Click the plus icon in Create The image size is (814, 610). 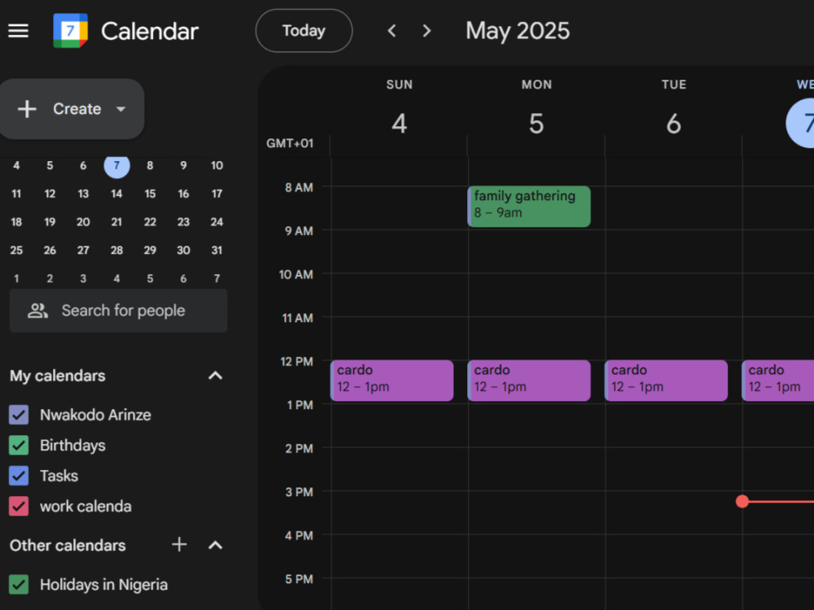tap(27, 109)
